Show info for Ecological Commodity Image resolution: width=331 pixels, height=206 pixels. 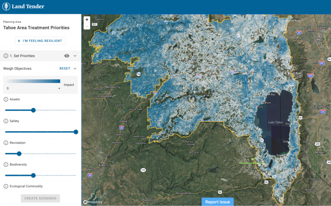click(x=6, y=186)
